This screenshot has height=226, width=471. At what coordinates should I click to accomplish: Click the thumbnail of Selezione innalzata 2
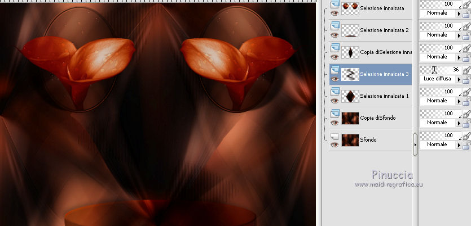350,30
